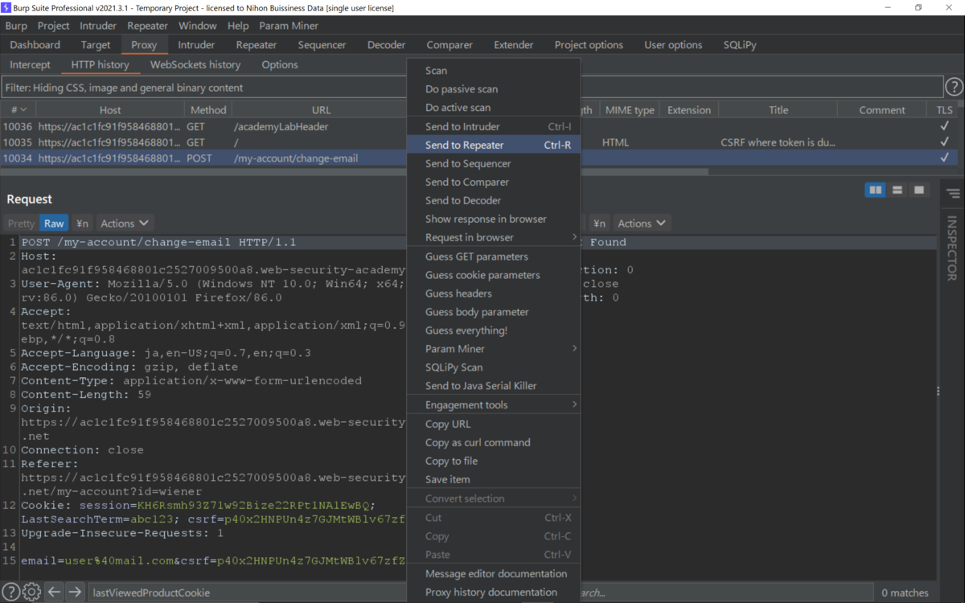Select side-by-side split layout icon

[x=875, y=190]
